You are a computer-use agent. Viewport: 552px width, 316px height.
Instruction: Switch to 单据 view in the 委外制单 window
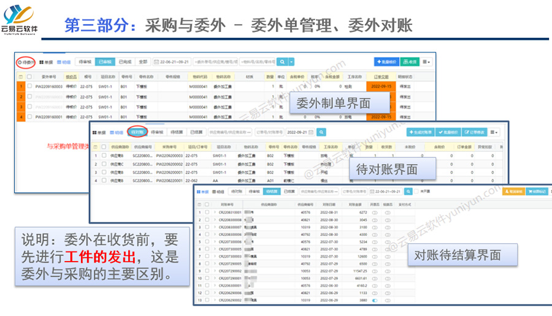tap(46, 62)
